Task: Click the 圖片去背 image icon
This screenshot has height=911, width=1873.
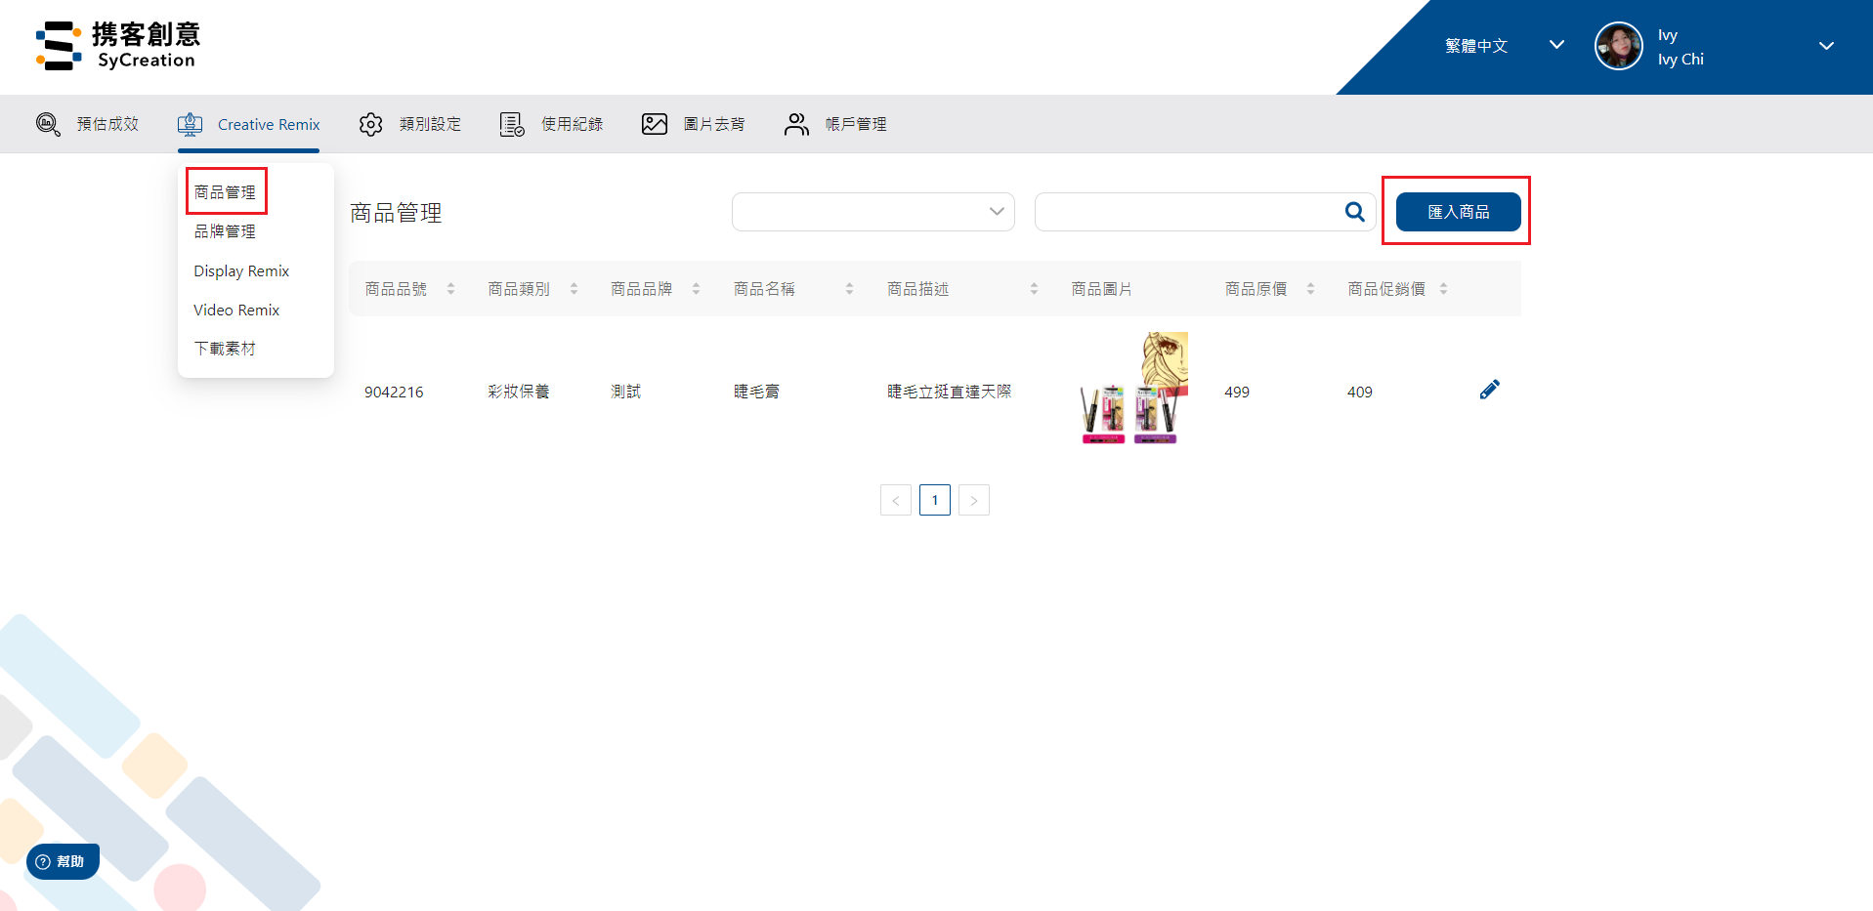Action: click(655, 124)
